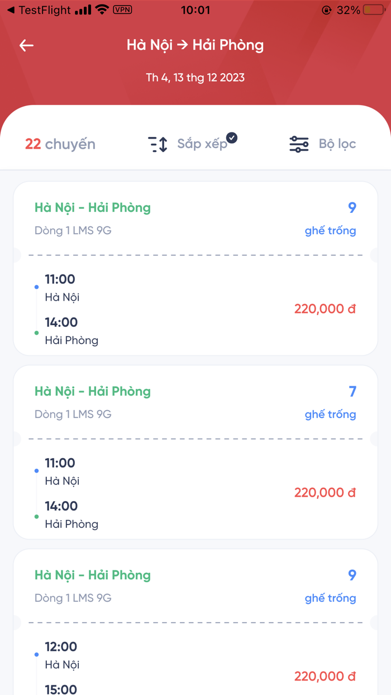Expand the 12:00 departure trip card
This screenshot has height=695, width=391.
195,620
